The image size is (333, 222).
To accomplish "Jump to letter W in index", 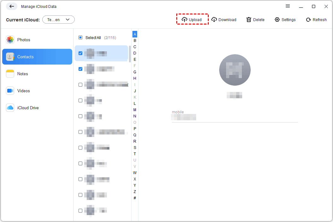I will coord(135,173).
